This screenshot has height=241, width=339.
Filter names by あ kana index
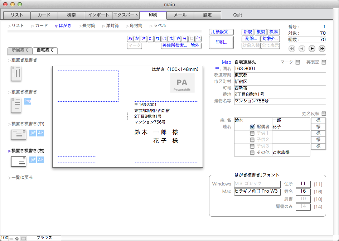(130, 39)
